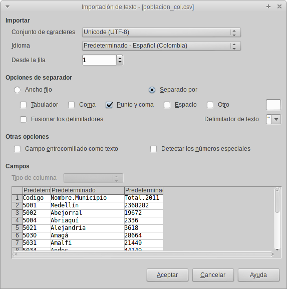Click the 28664 value in preview
This screenshot has width=287, height=289.
click(x=144, y=236)
